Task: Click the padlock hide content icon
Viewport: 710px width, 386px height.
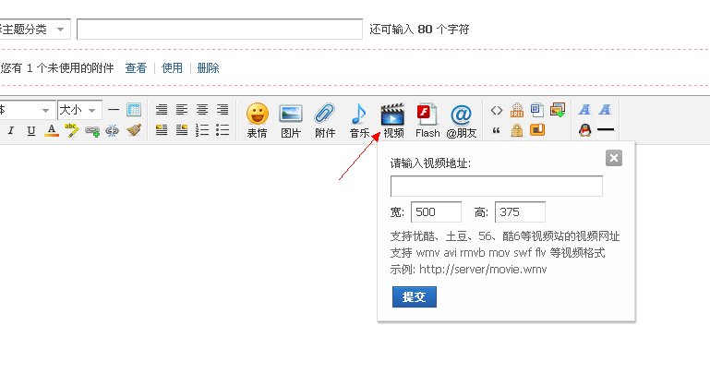Action: tap(517, 131)
